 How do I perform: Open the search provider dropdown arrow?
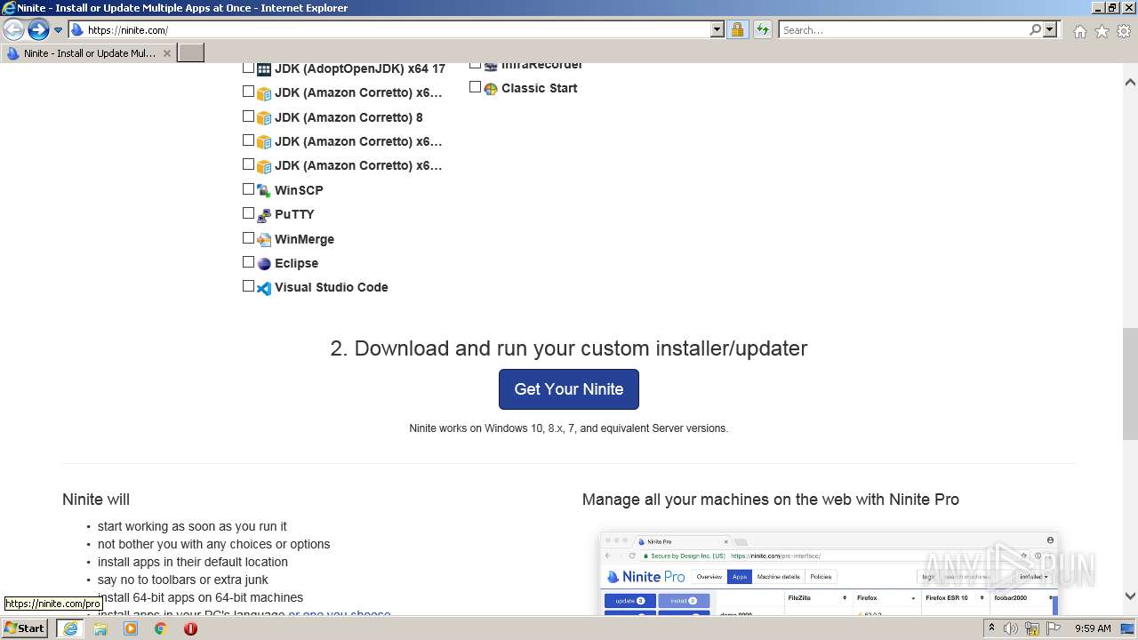pyautogui.click(x=1050, y=29)
